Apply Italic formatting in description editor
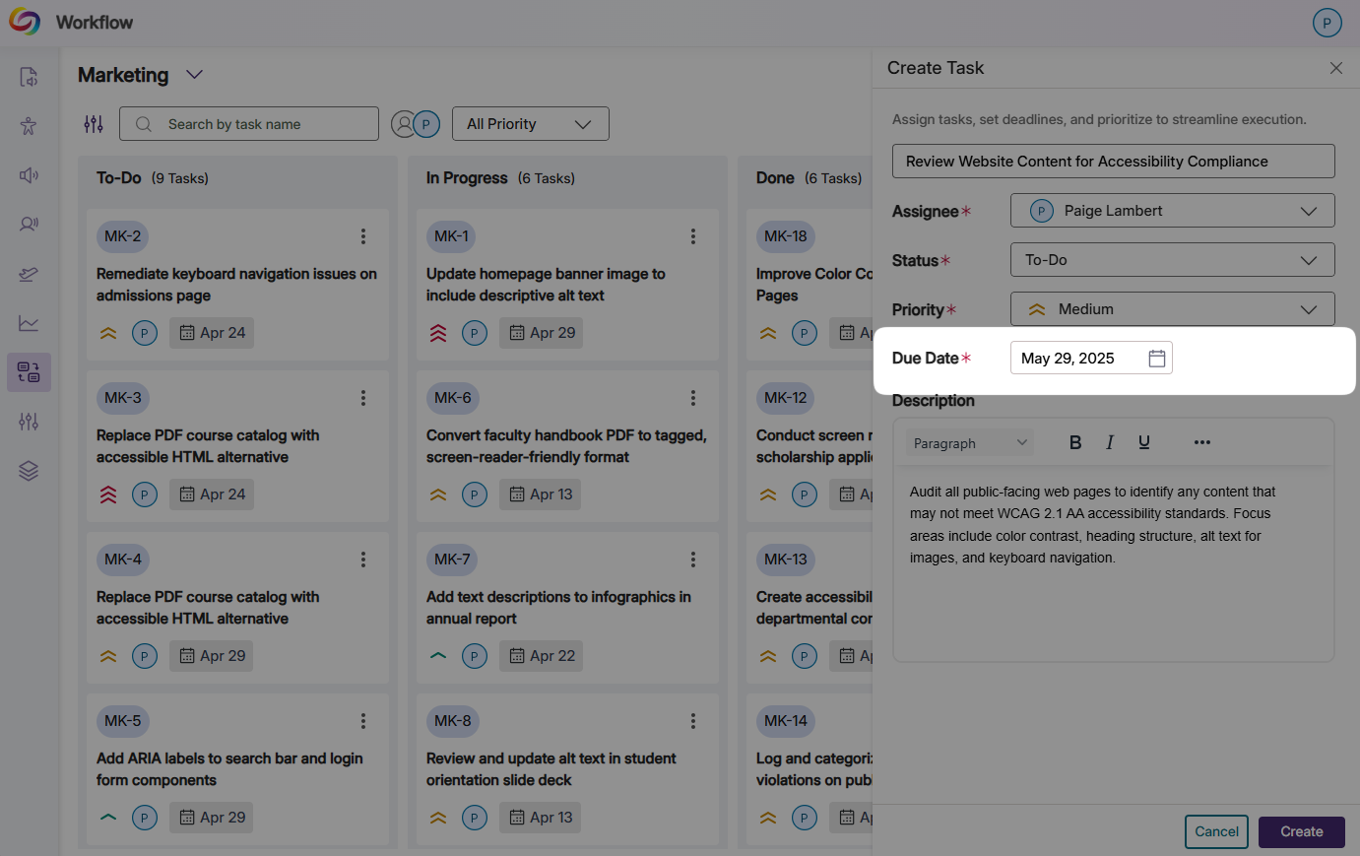This screenshot has width=1360, height=856. [x=1110, y=442]
